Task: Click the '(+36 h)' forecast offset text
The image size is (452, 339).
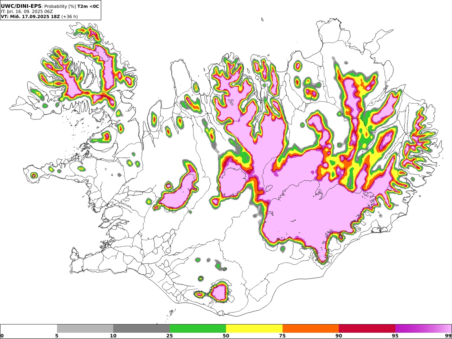Action: click(70, 16)
